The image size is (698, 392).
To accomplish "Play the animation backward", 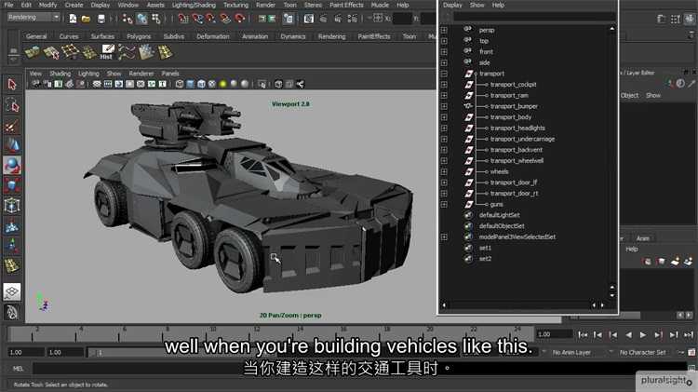I will click(x=628, y=334).
